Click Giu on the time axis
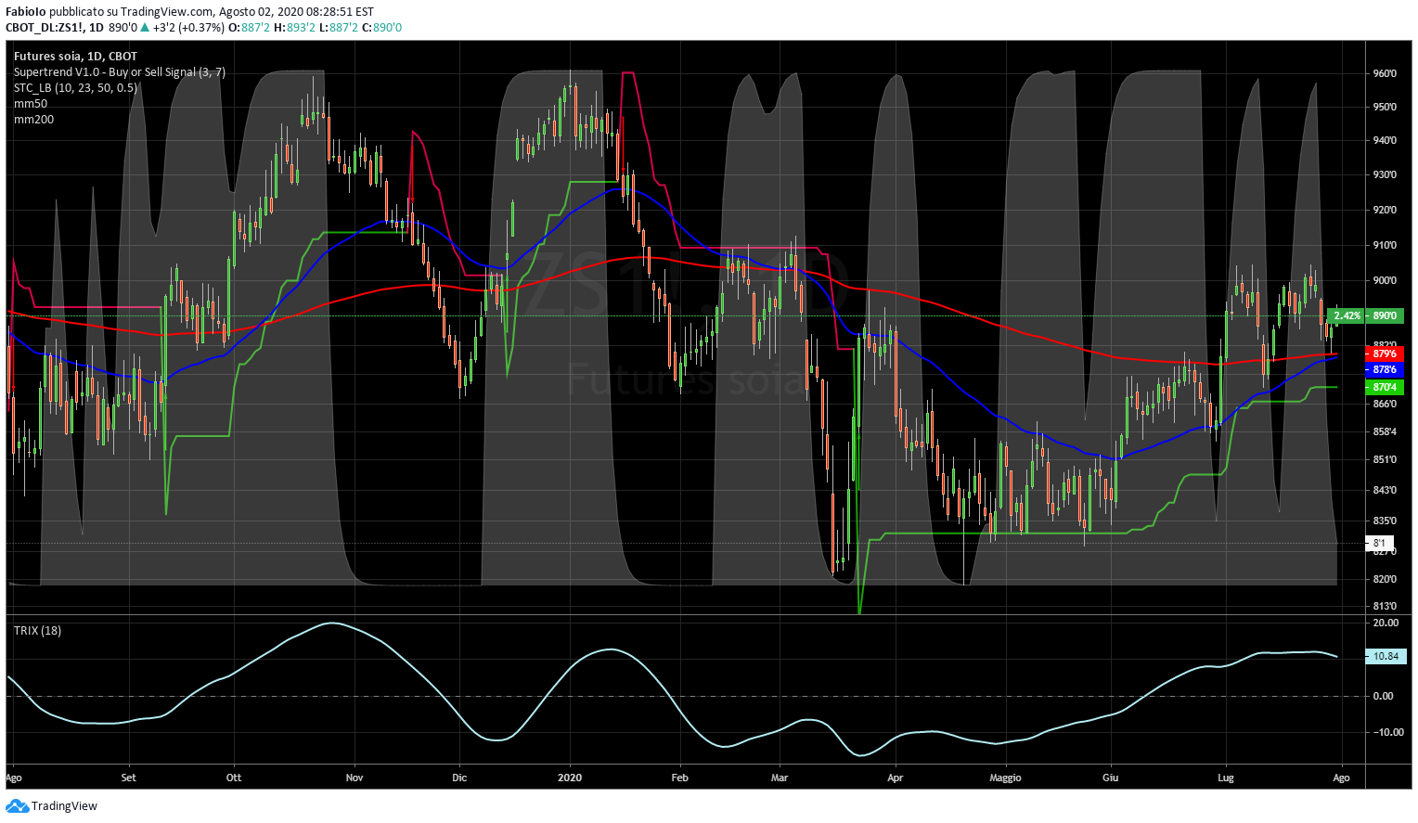 click(x=1110, y=778)
